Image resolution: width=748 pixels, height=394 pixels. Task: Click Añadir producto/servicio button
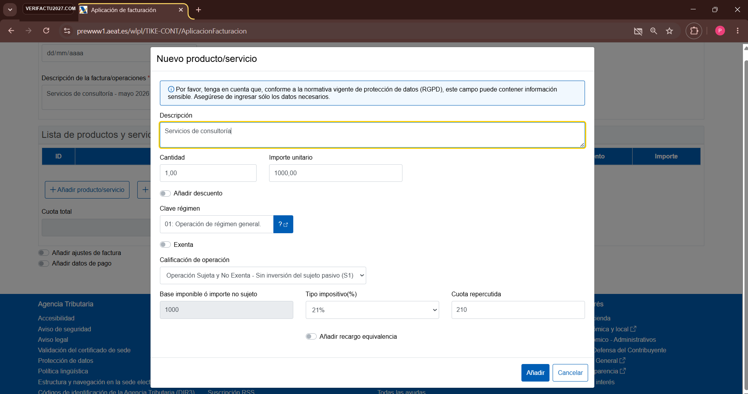[87, 190]
